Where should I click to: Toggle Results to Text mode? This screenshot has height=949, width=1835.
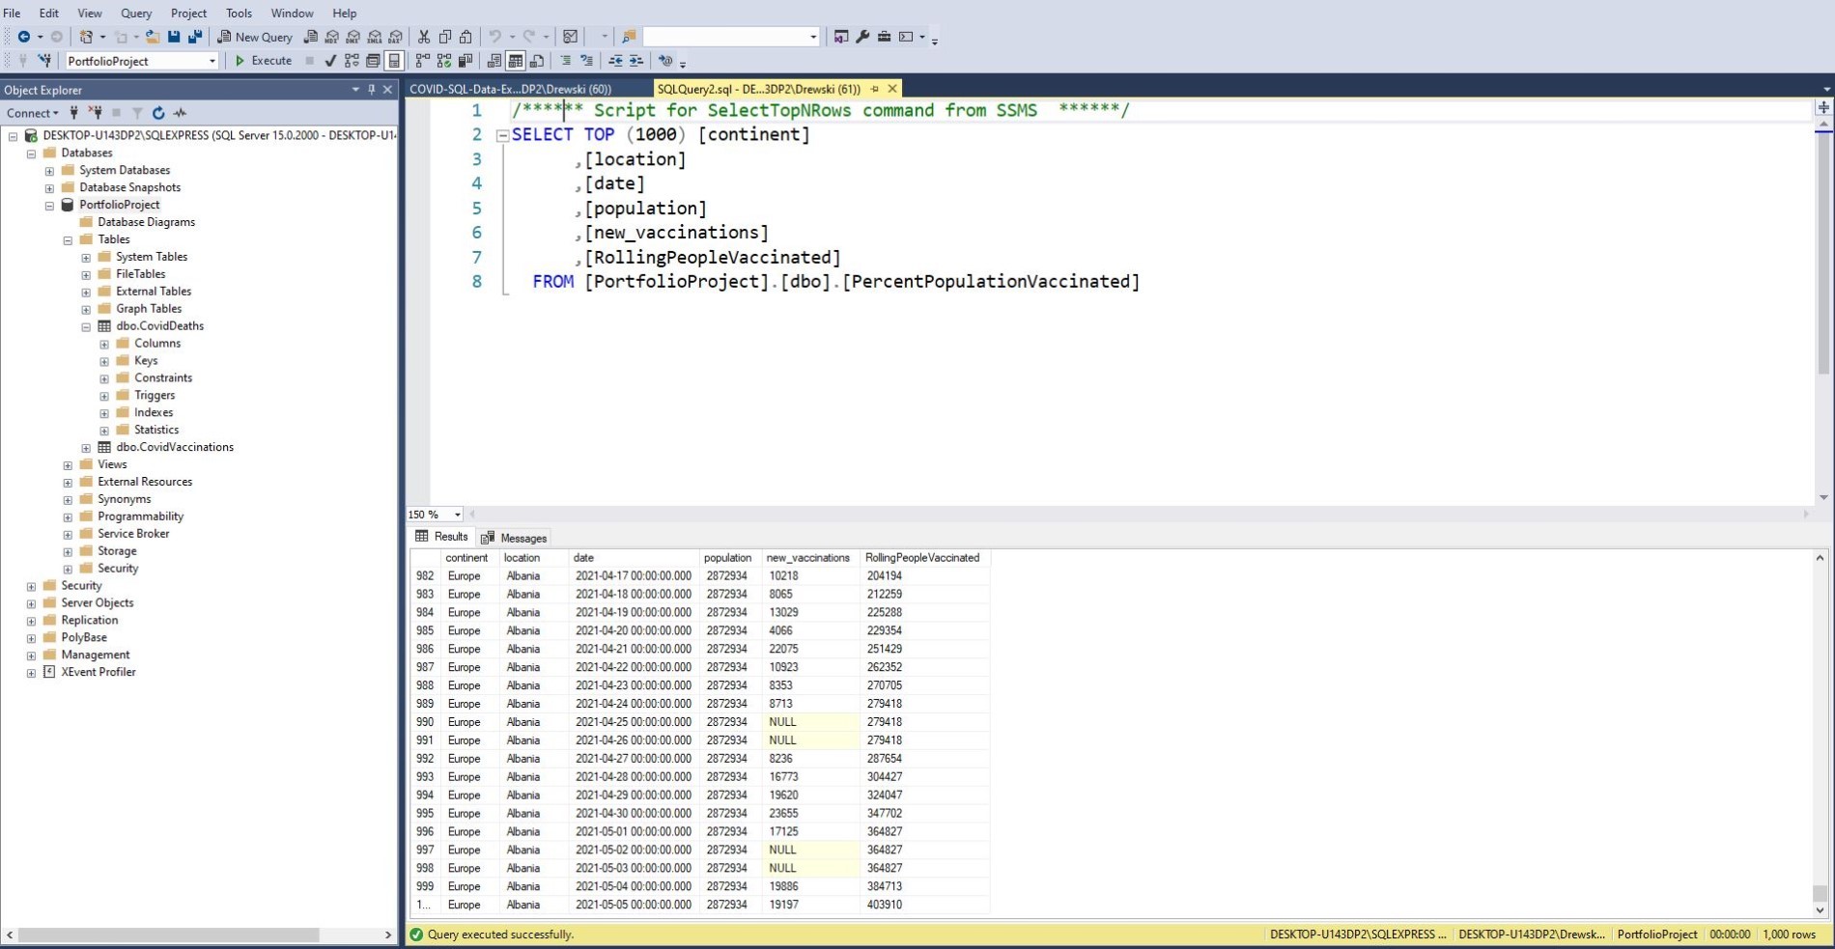coord(494,61)
